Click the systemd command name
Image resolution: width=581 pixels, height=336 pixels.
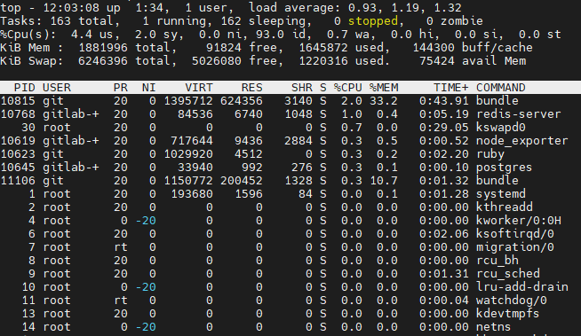click(x=501, y=194)
